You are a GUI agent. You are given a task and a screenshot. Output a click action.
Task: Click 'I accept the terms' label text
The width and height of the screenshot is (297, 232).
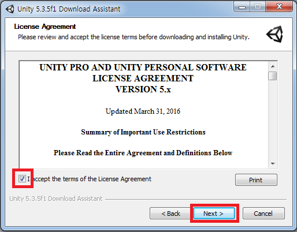tap(89, 179)
